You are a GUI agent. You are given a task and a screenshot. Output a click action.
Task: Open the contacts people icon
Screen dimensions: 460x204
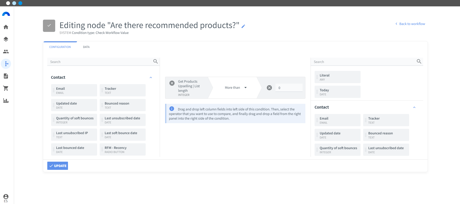click(x=6, y=52)
